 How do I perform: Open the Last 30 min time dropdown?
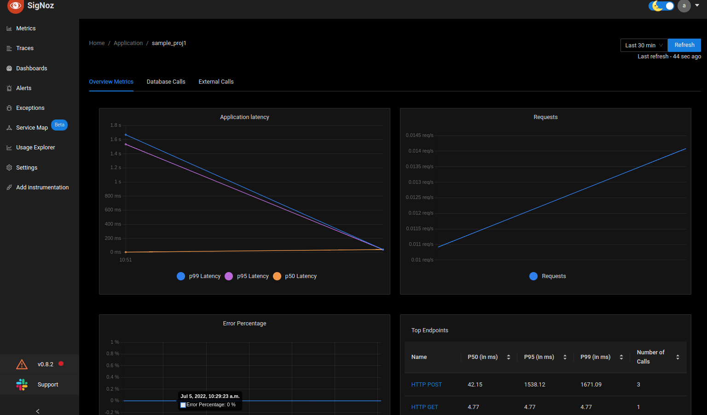643,45
